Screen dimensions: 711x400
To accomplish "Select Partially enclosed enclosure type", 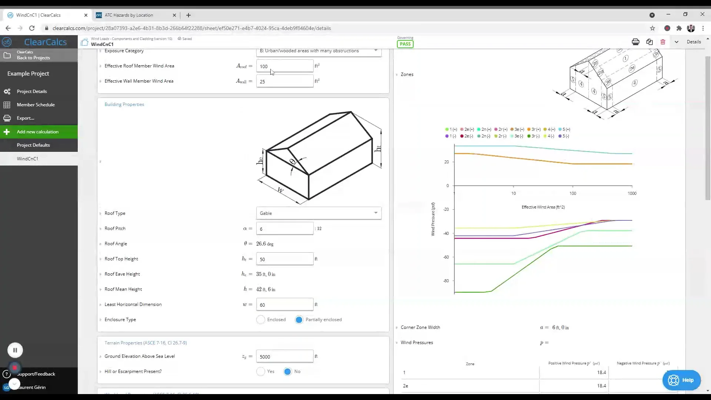I will (x=299, y=320).
